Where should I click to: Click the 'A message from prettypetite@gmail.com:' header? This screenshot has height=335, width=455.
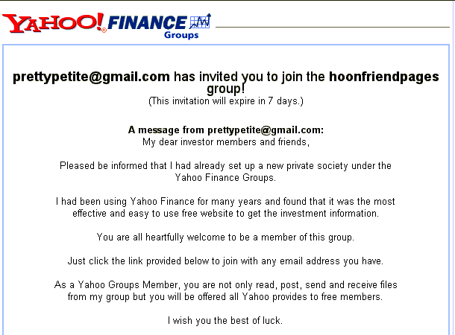point(226,130)
